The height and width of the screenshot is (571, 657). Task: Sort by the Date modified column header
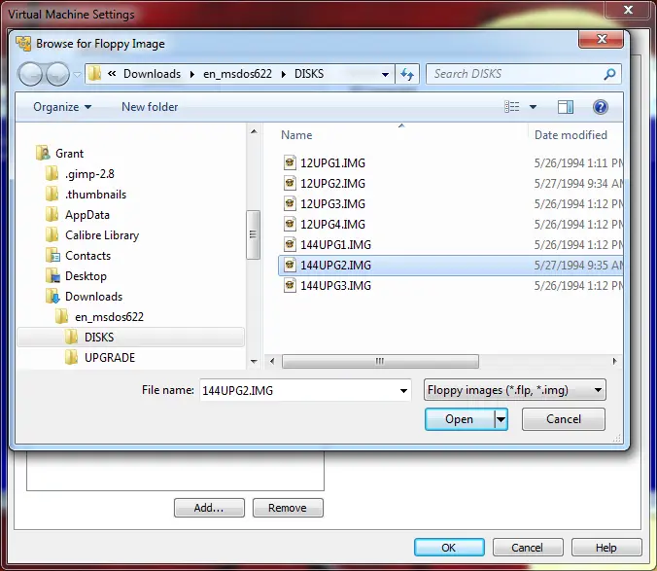pyautogui.click(x=571, y=135)
